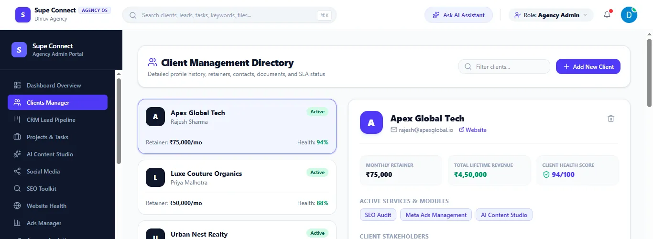Open Ads Manager page

point(57,223)
